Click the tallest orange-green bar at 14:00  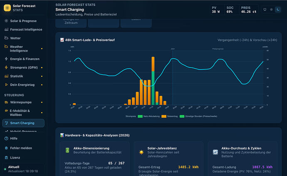[x=153, y=81]
